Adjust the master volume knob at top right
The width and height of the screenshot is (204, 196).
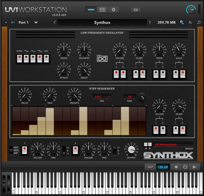[x=191, y=10]
